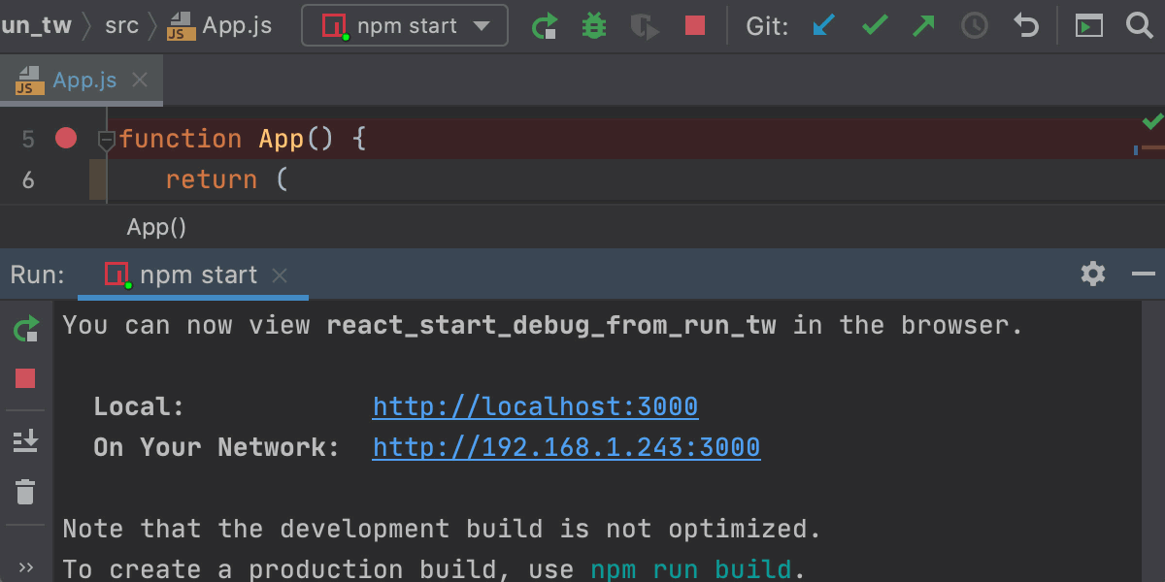
Task: Open Run panel settings gear
Action: tap(1092, 274)
